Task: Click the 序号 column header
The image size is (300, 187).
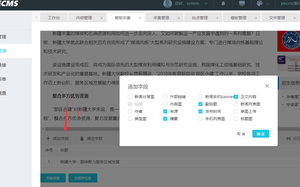Action: pyautogui.click(x=49, y=150)
